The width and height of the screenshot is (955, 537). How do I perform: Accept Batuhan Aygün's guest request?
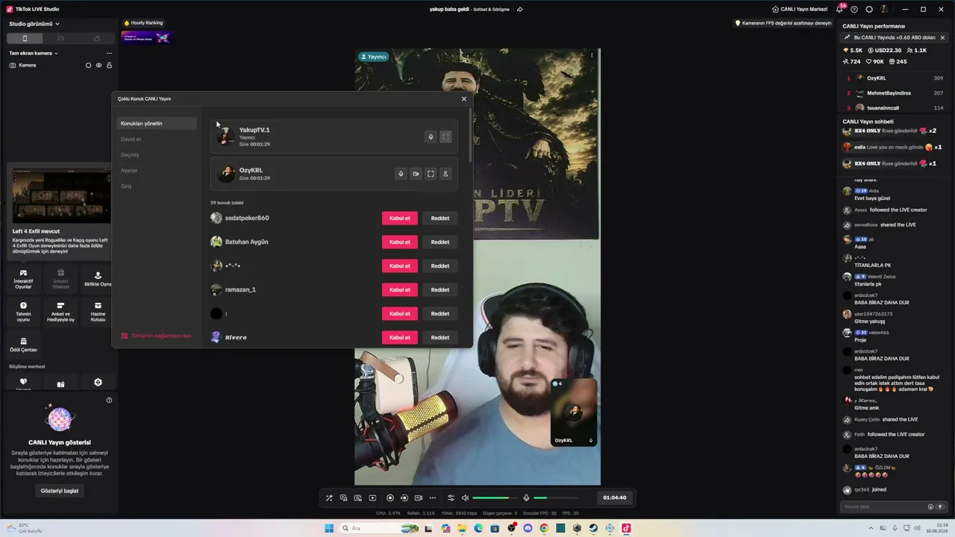point(400,242)
